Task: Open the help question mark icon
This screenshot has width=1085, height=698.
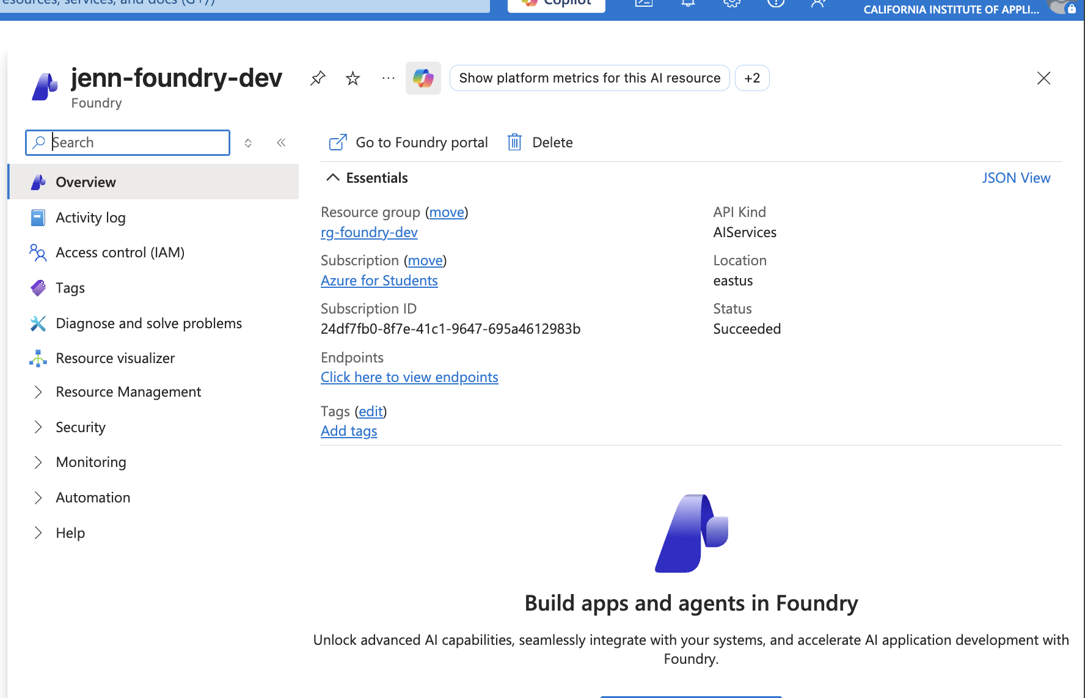Action: click(776, 3)
